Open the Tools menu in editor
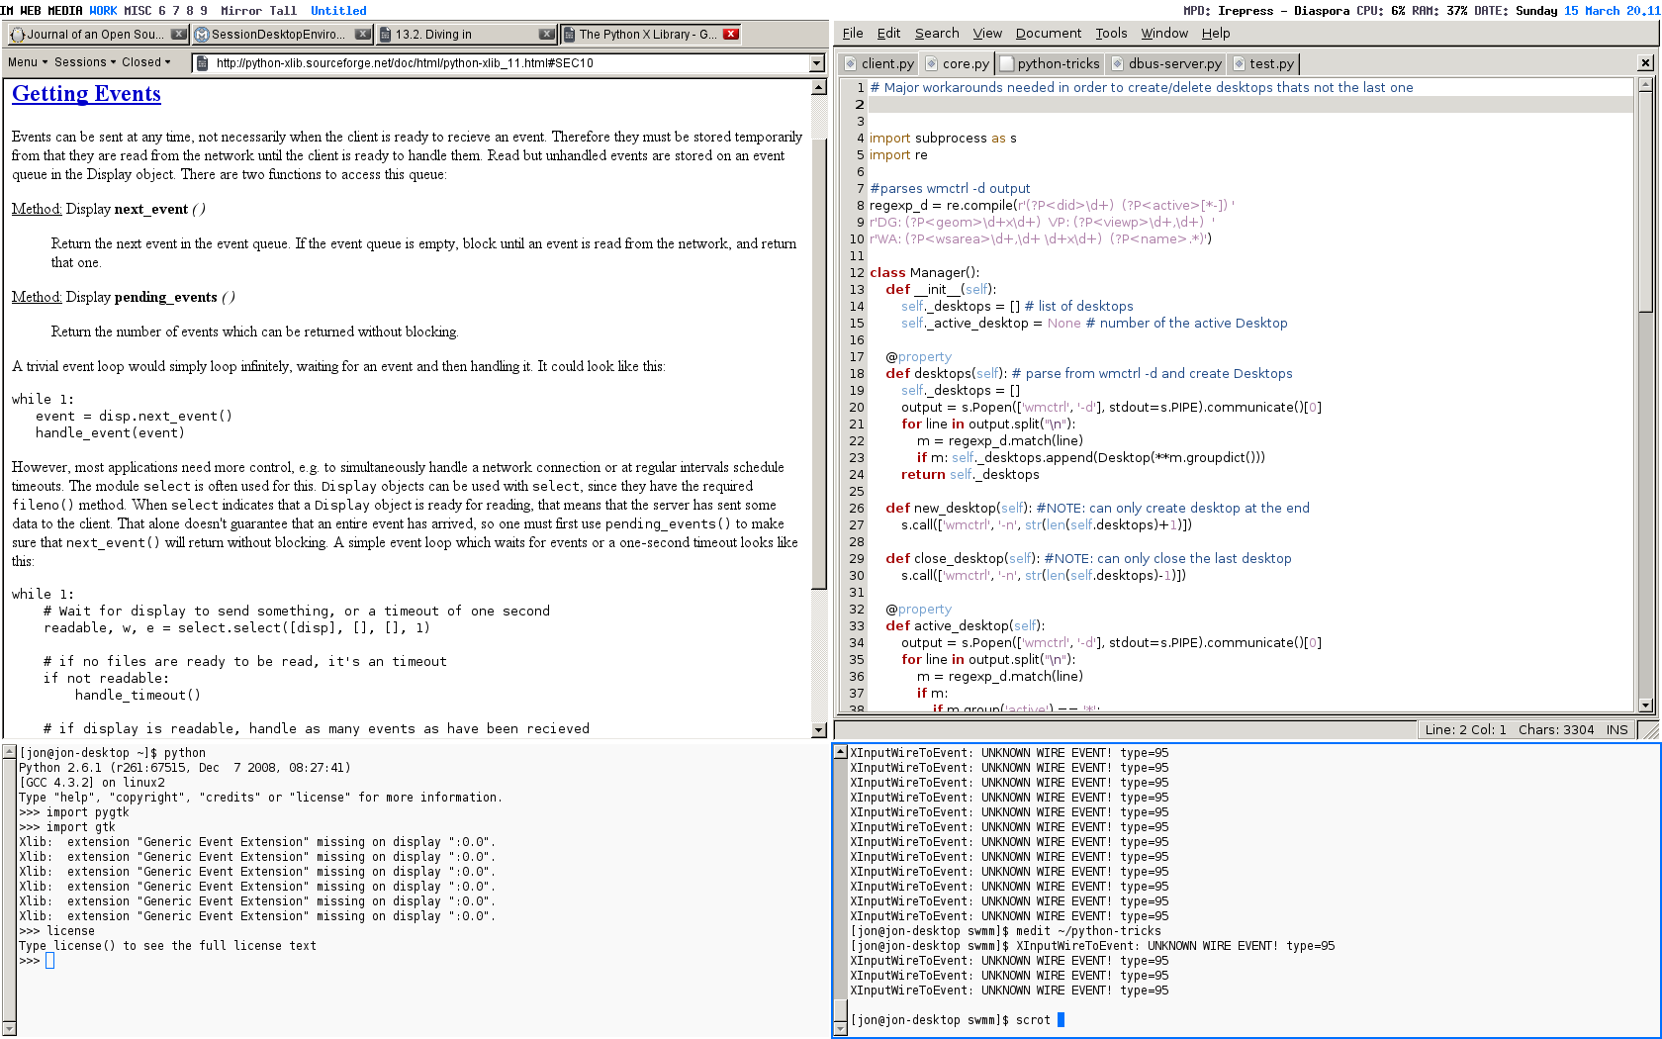This screenshot has width=1662, height=1039. tap(1111, 34)
